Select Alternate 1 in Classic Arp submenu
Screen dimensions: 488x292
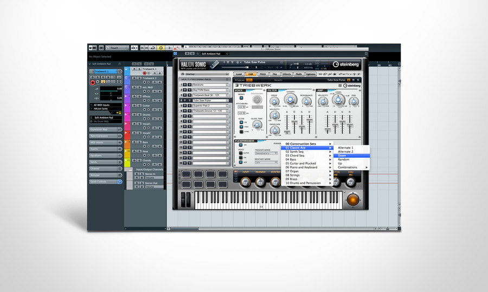(351, 148)
